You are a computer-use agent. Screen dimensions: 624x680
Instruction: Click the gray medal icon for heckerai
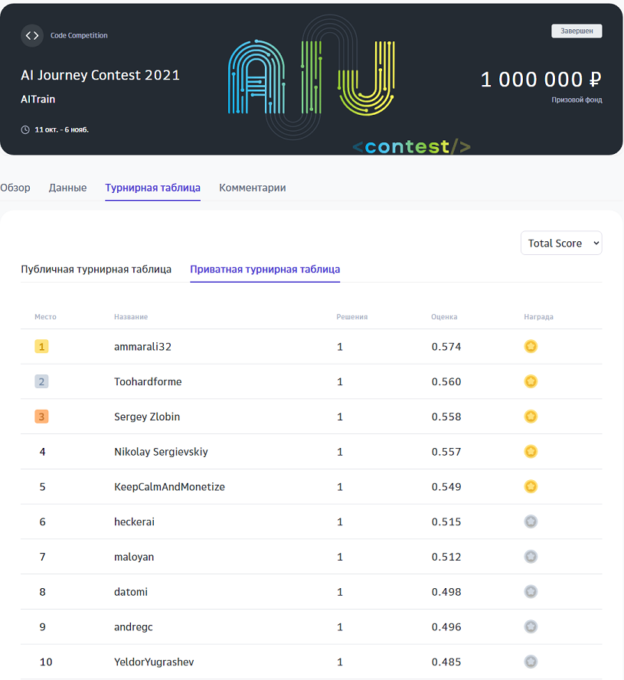point(531,521)
